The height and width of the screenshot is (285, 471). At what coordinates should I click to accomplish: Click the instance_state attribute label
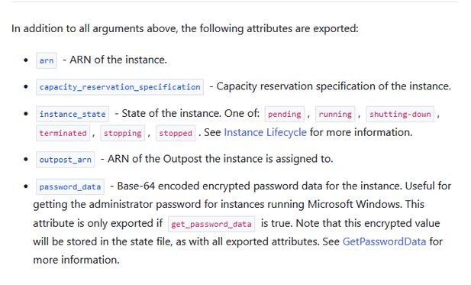[x=73, y=114]
